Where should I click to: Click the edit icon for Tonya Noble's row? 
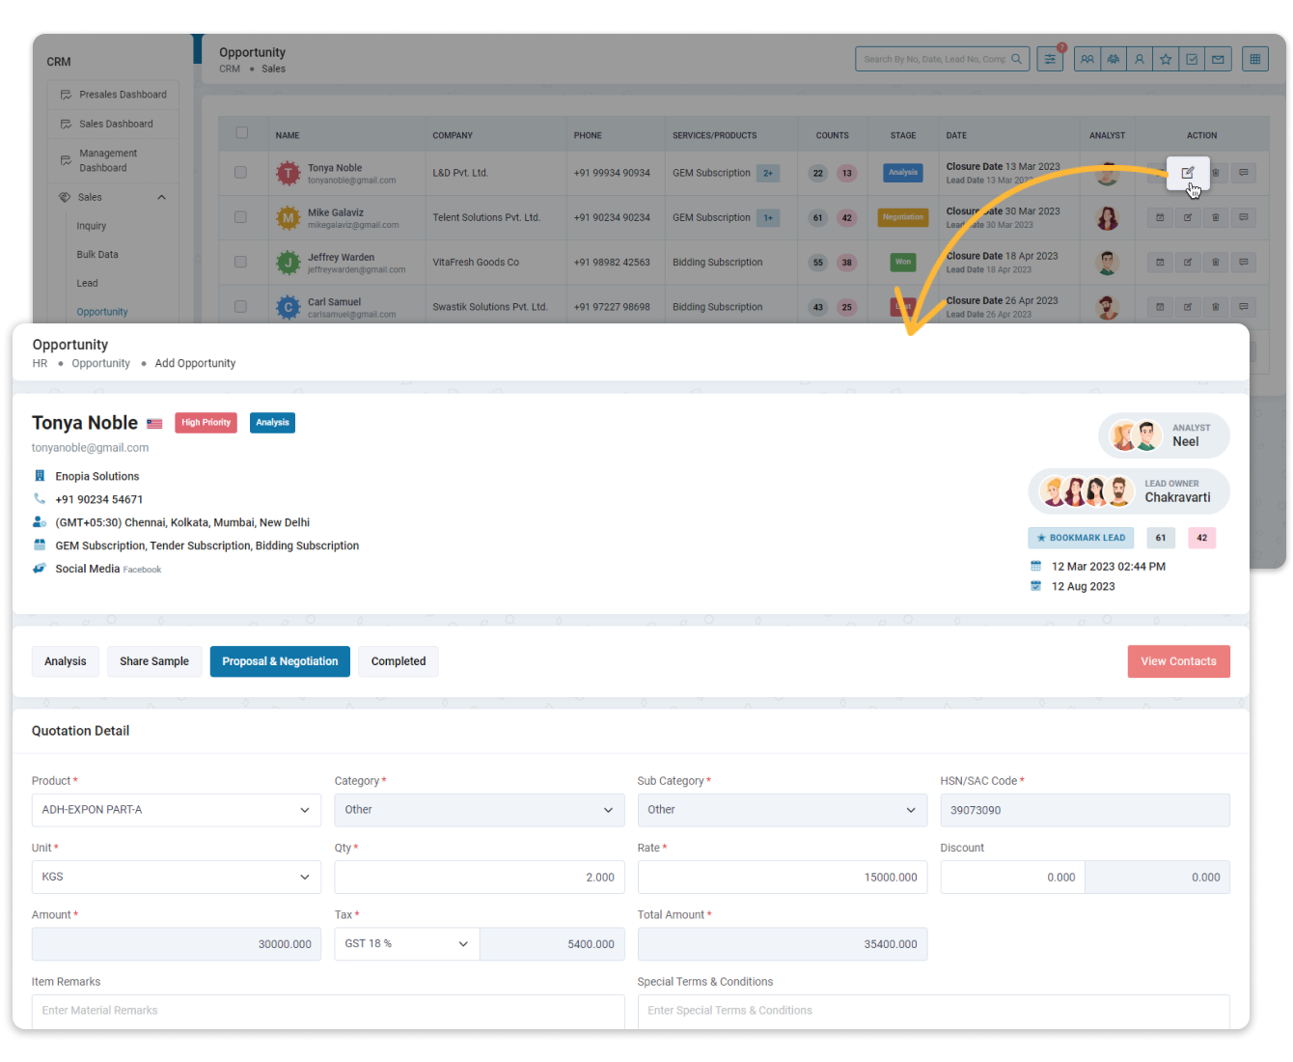coord(1188,173)
